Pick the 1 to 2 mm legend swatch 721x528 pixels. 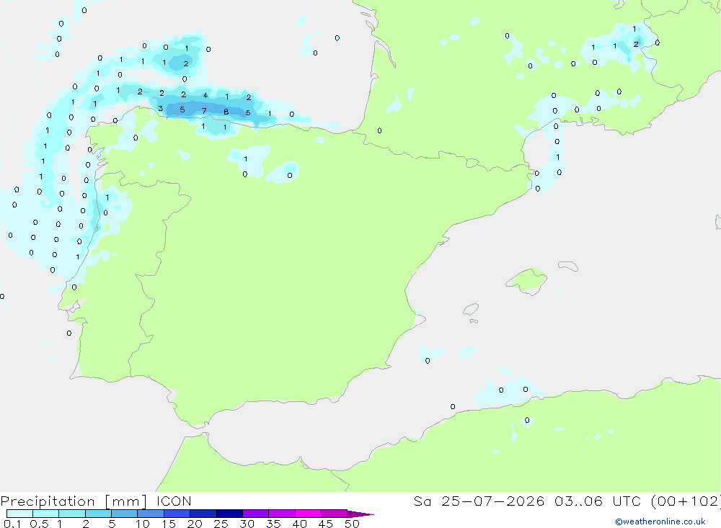coord(72,514)
